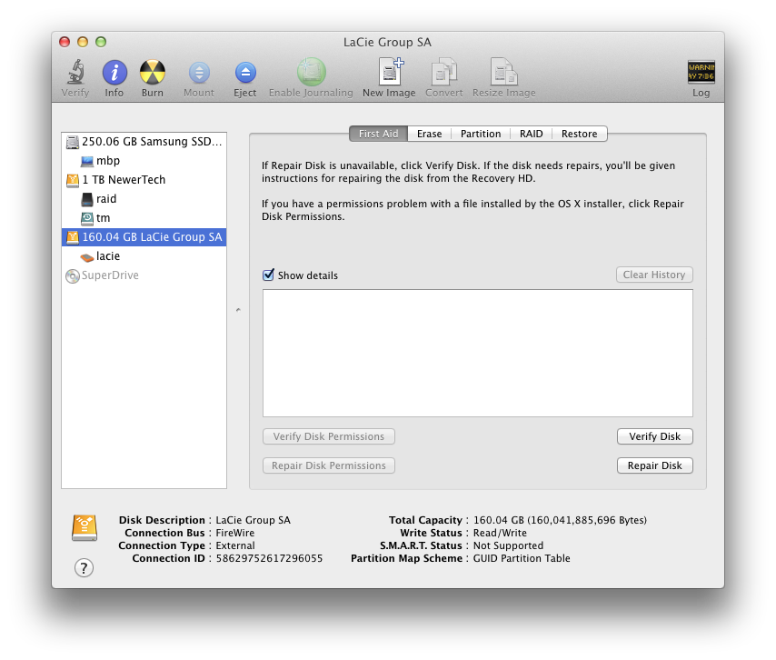The height and width of the screenshot is (660, 776).
Task: Click the Connection ID value 58629752617296055
Action: (269, 558)
